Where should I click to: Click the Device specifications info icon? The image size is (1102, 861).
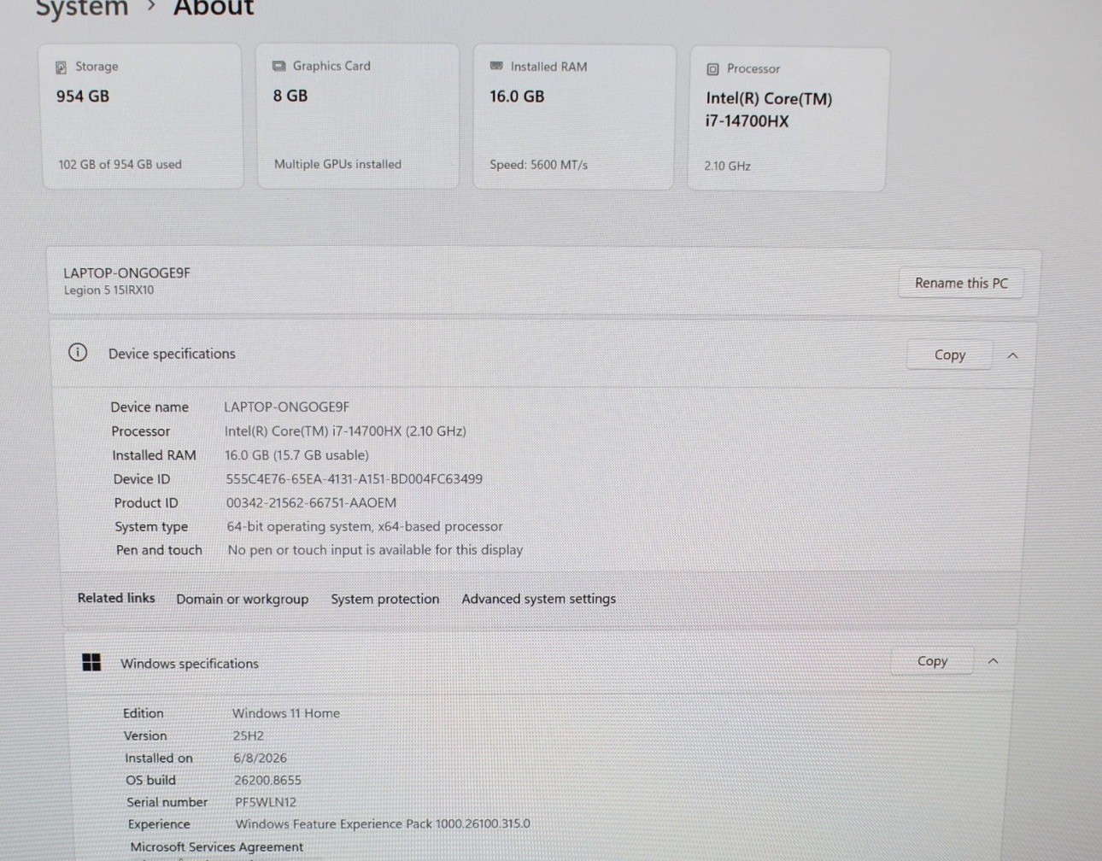[x=78, y=352]
